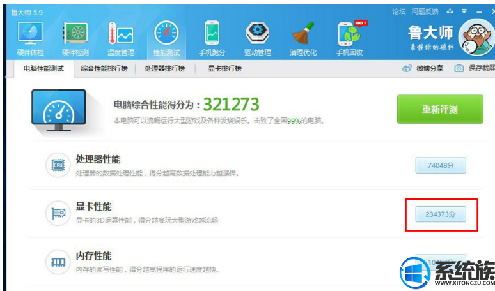This screenshot has height=291, width=495.
Task: Switch to 电脑性能测试 tab
Action: click(x=44, y=68)
